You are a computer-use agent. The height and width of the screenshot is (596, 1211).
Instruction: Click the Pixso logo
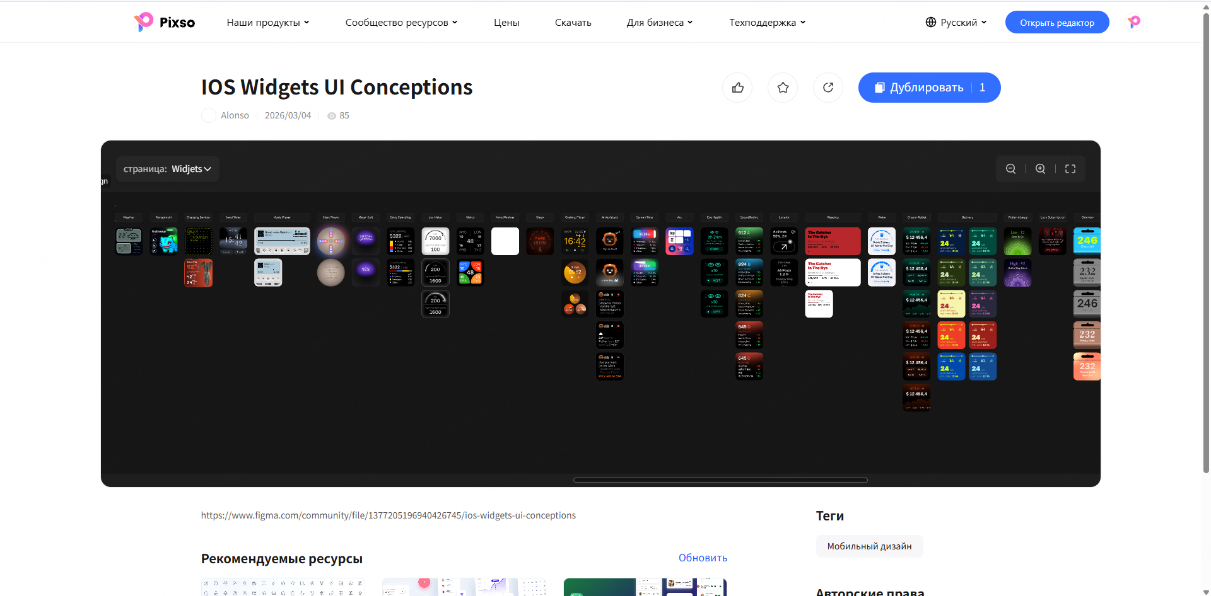(x=165, y=22)
